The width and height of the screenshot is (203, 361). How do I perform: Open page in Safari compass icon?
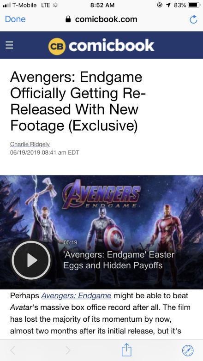(x=188, y=350)
